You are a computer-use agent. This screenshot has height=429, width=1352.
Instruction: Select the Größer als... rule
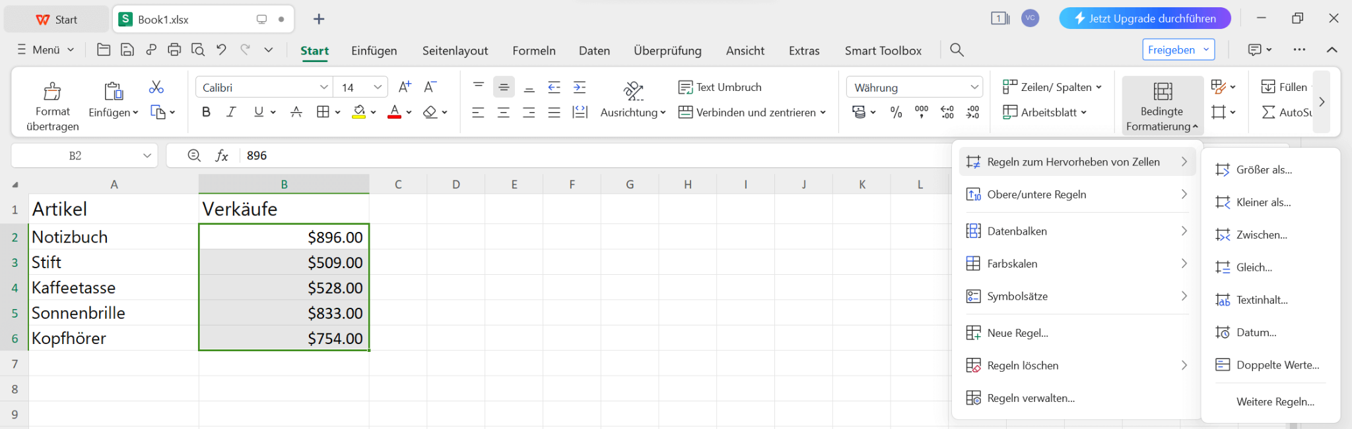coord(1264,170)
